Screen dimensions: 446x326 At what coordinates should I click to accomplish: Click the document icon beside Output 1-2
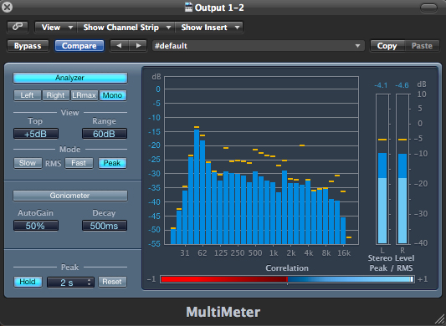pos(188,8)
